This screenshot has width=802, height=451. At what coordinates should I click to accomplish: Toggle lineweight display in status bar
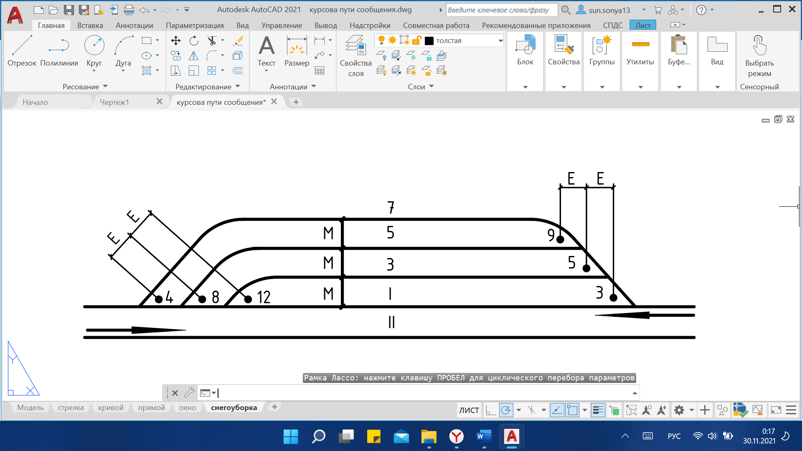point(598,410)
